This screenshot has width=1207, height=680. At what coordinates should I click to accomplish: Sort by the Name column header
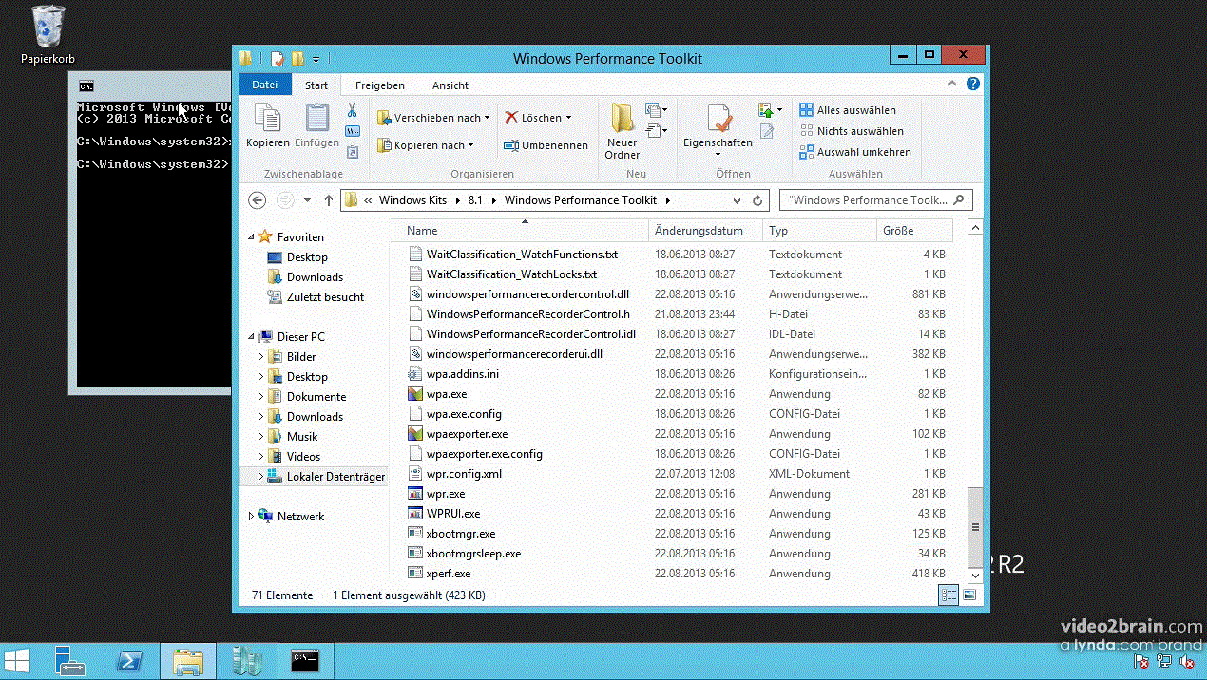click(520, 231)
